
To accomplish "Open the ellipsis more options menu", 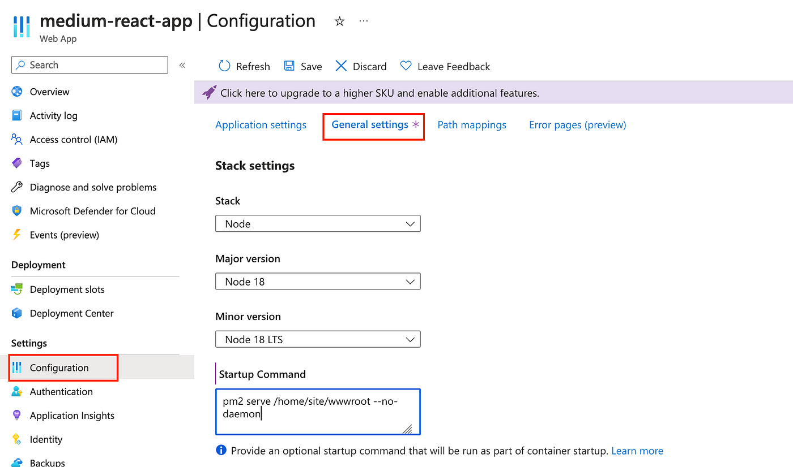I will [x=364, y=21].
